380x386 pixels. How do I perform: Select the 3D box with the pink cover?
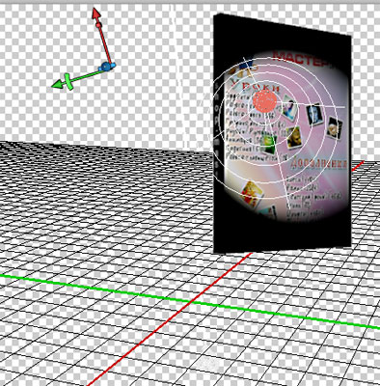point(282,133)
